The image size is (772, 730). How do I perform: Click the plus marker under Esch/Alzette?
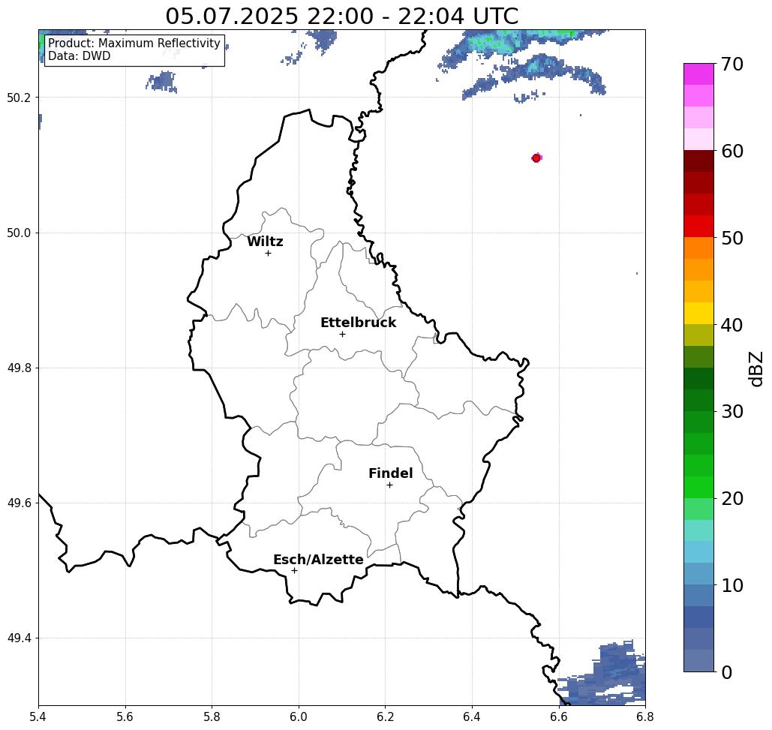pos(294,570)
